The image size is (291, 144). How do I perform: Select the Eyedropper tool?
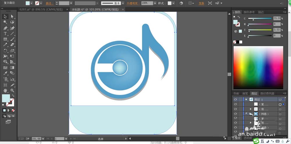pyautogui.click(x=5, y=73)
